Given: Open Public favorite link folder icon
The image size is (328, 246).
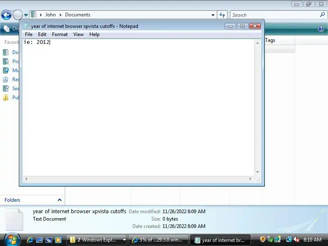Looking at the screenshot, I should coord(6,98).
